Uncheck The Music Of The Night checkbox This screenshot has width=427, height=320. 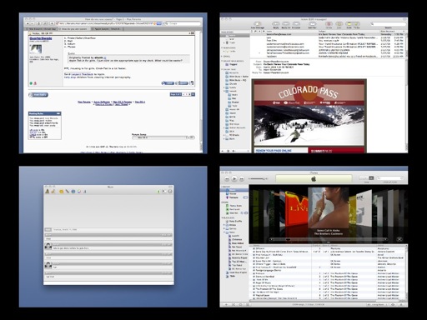254,292
